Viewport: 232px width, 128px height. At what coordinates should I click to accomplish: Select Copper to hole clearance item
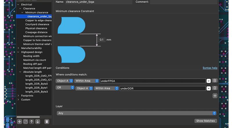pos(37,40)
